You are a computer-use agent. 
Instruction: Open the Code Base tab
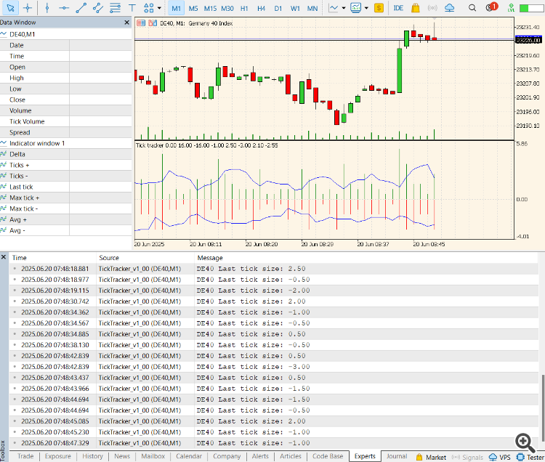point(328,456)
